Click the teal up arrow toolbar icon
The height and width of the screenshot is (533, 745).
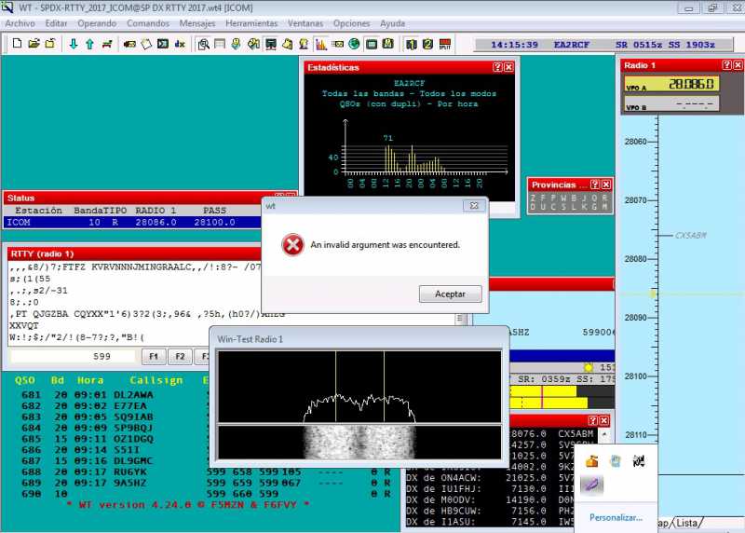pos(89,44)
